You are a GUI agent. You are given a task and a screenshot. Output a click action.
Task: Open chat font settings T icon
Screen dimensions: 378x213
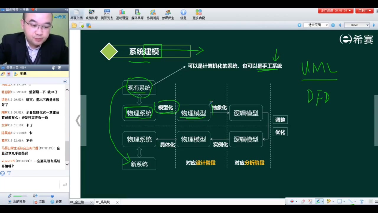click(9, 173)
